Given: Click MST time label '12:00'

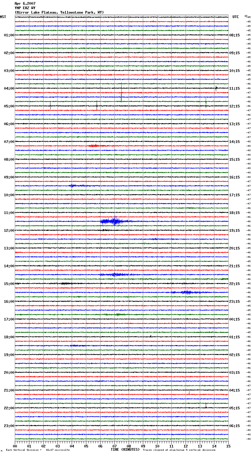Looking at the screenshot, I should (x=9, y=231).
